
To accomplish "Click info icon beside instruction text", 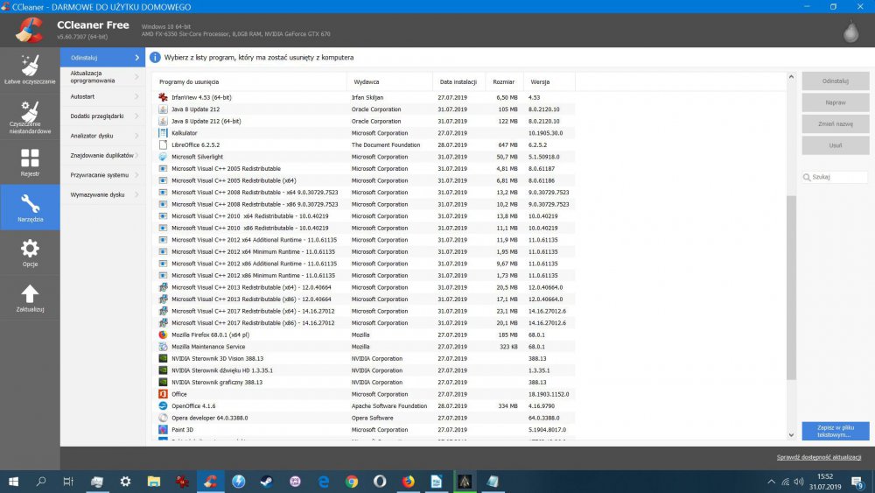I will (x=155, y=58).
